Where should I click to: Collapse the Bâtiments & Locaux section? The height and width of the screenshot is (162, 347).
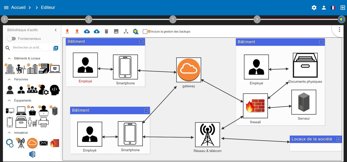(x=9, y=58)
